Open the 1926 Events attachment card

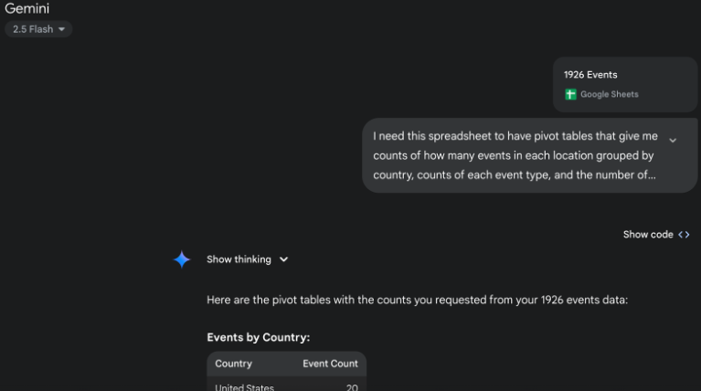click(625, 84)
